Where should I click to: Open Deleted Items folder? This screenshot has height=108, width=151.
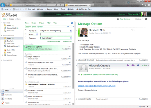tap(12, 46)
